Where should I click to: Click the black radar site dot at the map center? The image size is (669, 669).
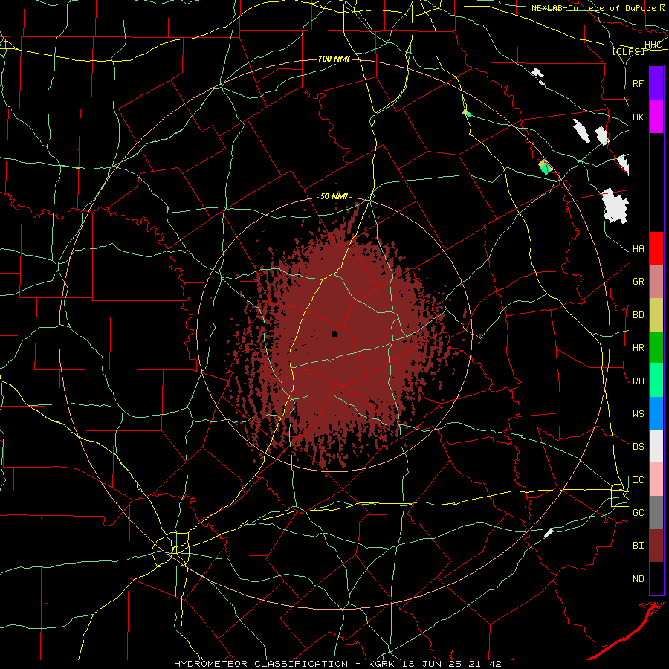pyautogui.click(x=335, y=334)
